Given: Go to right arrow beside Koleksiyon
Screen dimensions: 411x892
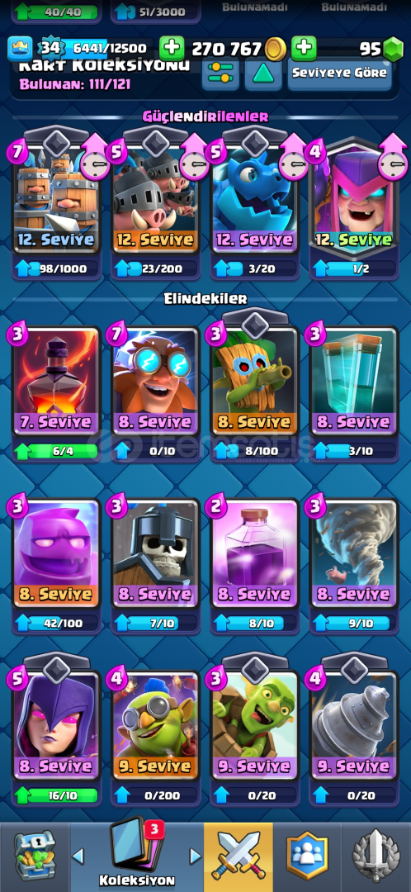Looking at the screenshot, I should [195, 856].
